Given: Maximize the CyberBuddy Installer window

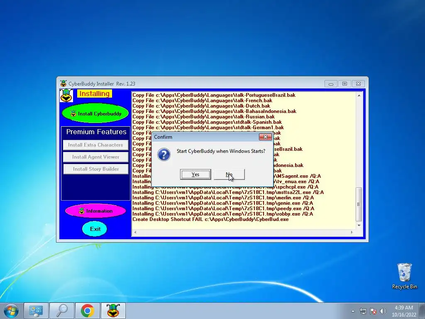Looking at the screenshot, I should (344, 84).
